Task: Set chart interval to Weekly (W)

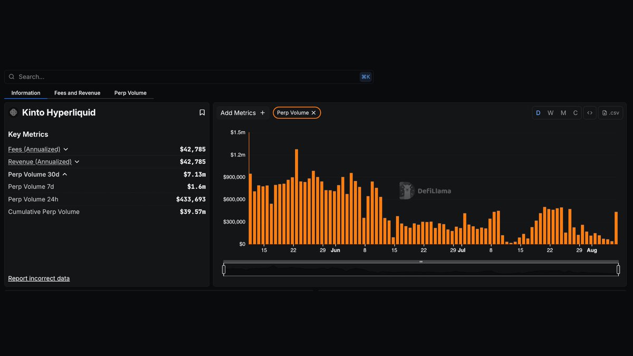Action: point(550,113)
